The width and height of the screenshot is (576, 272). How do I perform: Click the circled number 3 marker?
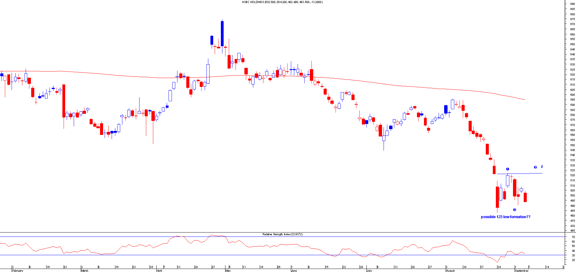point(535,167)
